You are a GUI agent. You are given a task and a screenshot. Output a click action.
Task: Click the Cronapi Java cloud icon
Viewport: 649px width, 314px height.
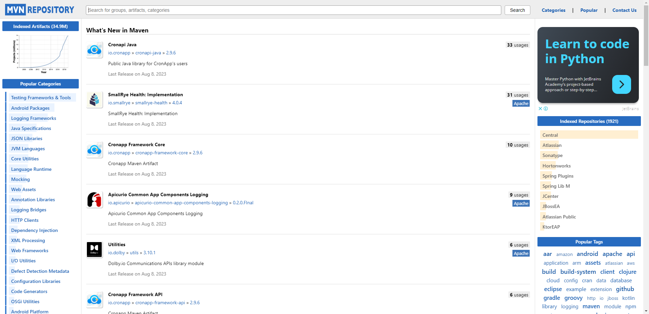[x=94, y=50]
